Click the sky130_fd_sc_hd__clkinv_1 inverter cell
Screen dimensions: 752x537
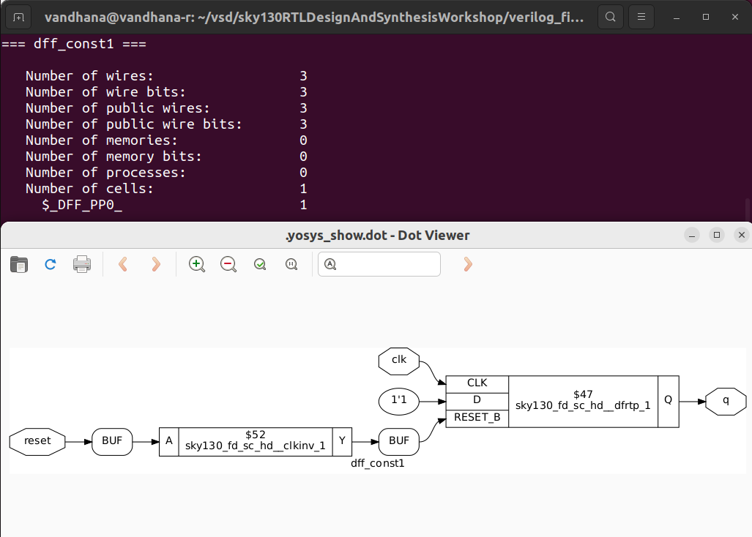click(254, 441)
